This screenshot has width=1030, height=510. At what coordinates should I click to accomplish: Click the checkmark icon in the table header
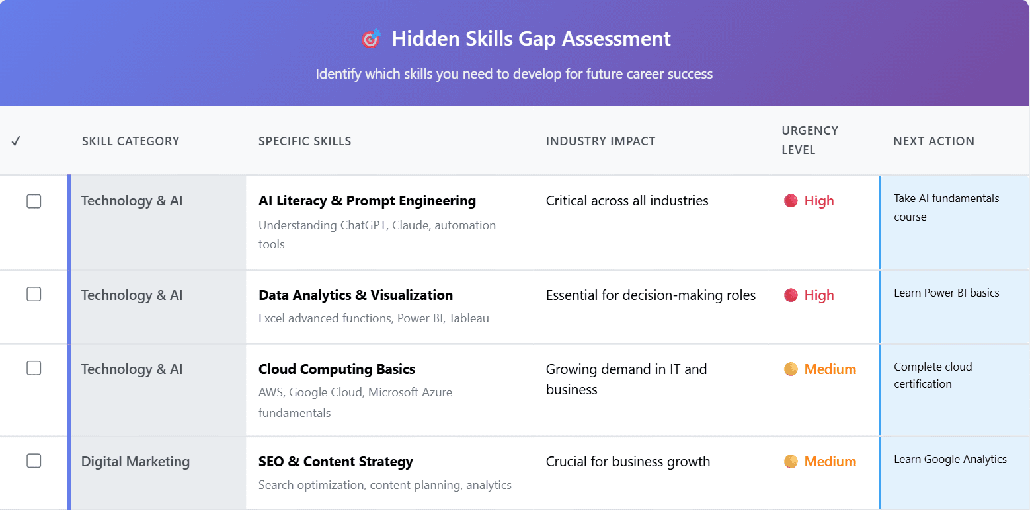tap(16, 140)
